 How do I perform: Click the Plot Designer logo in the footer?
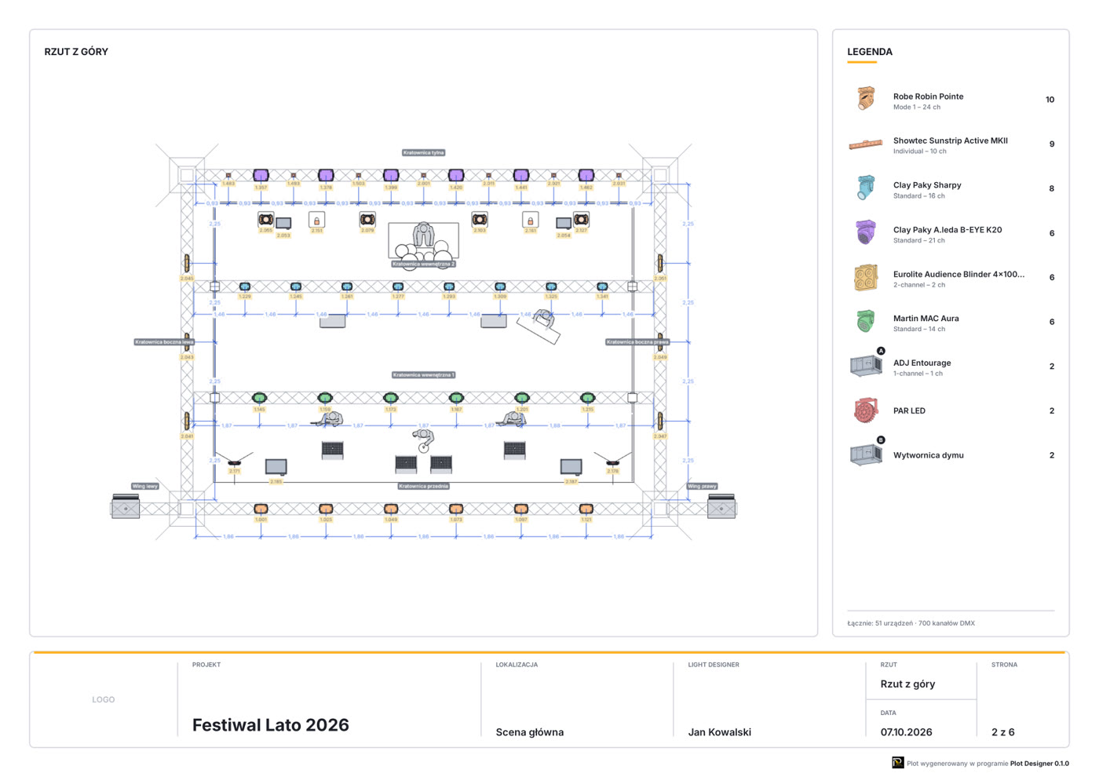[x=897, y=763]
